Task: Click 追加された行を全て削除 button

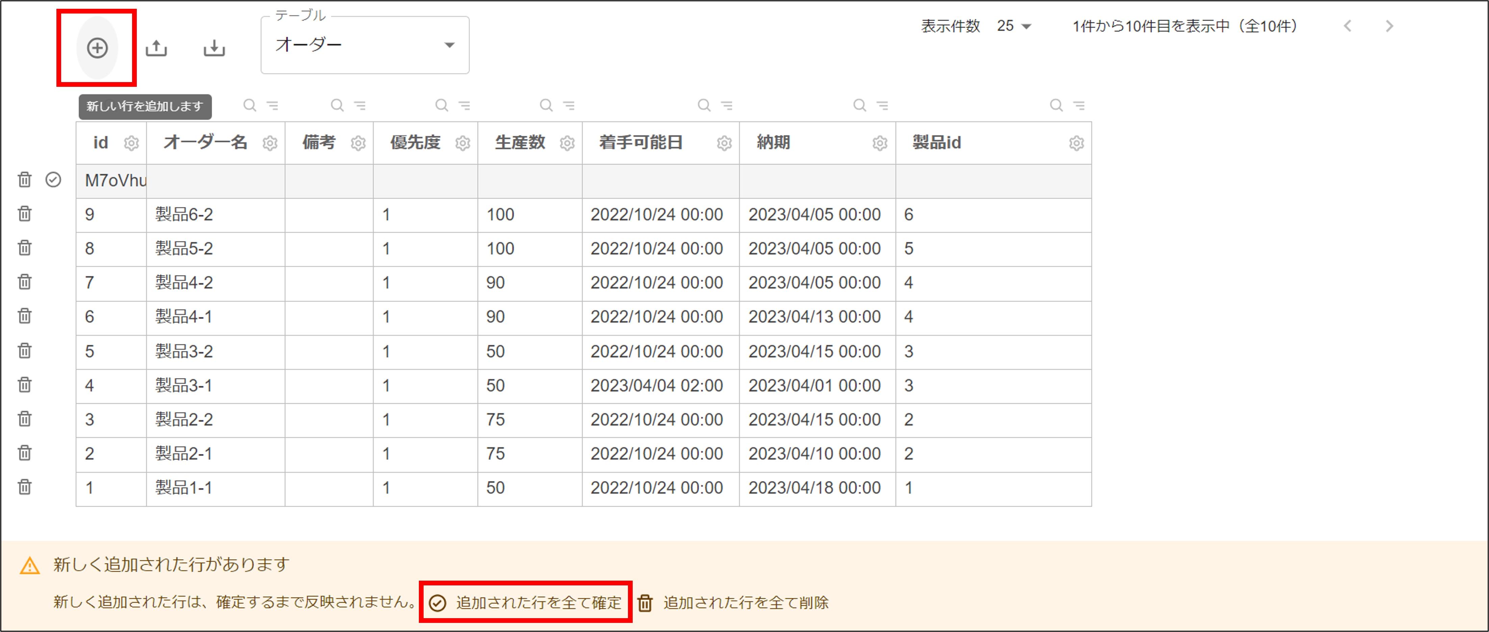Action: pos(733,603)
